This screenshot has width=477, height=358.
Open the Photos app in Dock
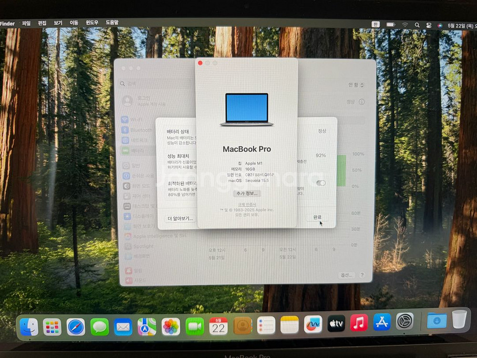coord(171,326)
